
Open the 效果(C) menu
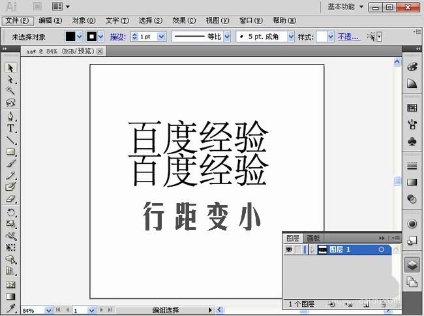coord(184,20)
